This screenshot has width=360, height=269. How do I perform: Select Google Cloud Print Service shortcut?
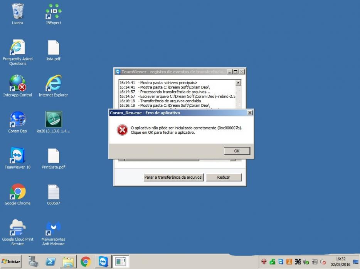tap(17, 232)
